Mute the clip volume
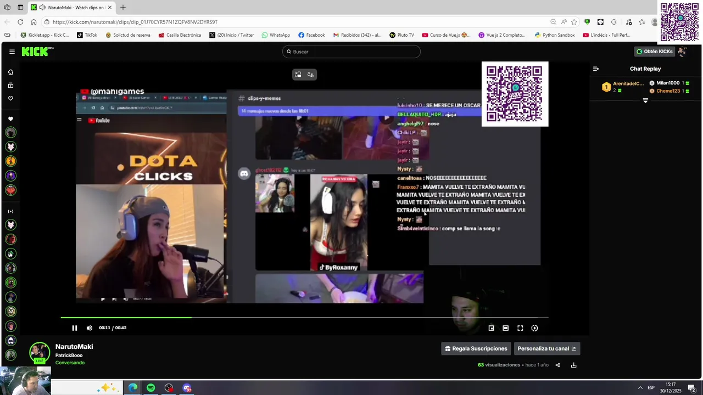 [90, 328]
